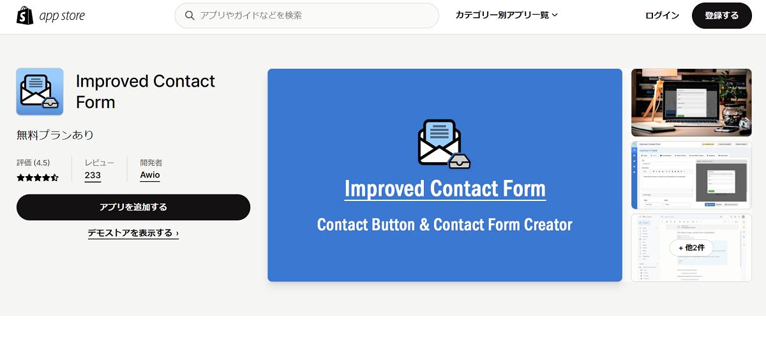Open the laptop photo screenshot thumbnail

pyautogui.click(x=691, y=103)
